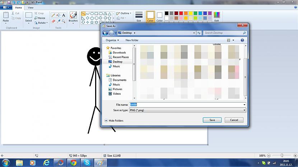Select the Text tool in Paint
The image size is (298, 167).
click(64, 15)
